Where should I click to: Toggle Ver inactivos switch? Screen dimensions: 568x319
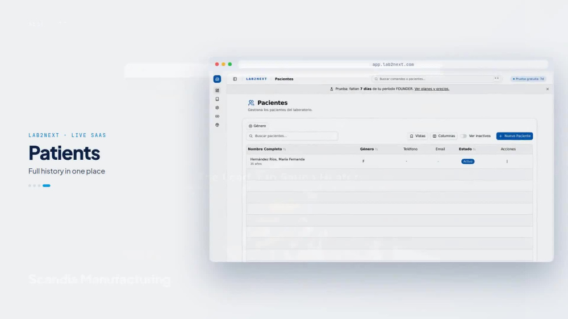tap(463, 136)
